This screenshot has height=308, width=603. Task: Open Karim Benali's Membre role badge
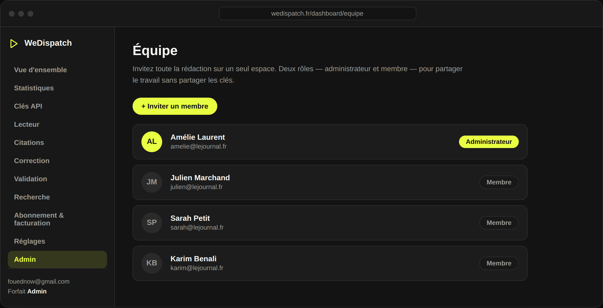(499, 263)
